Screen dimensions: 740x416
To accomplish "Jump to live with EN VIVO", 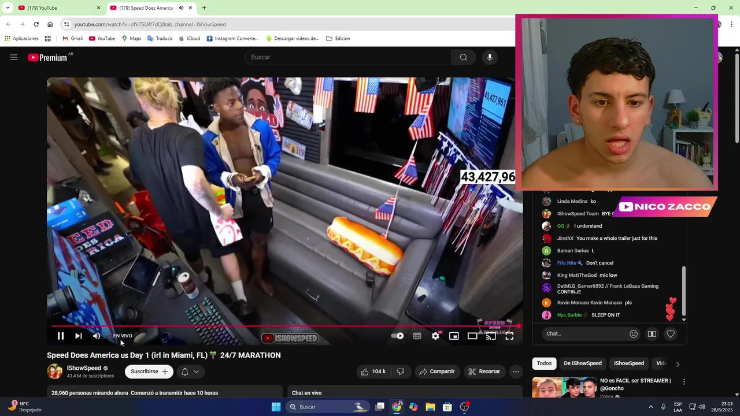I will point(123,336).
